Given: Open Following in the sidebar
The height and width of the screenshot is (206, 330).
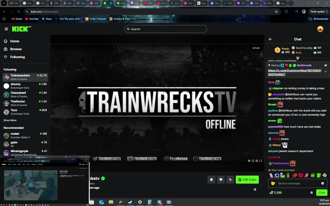Looking at the screenshot, I should (14, 57).
